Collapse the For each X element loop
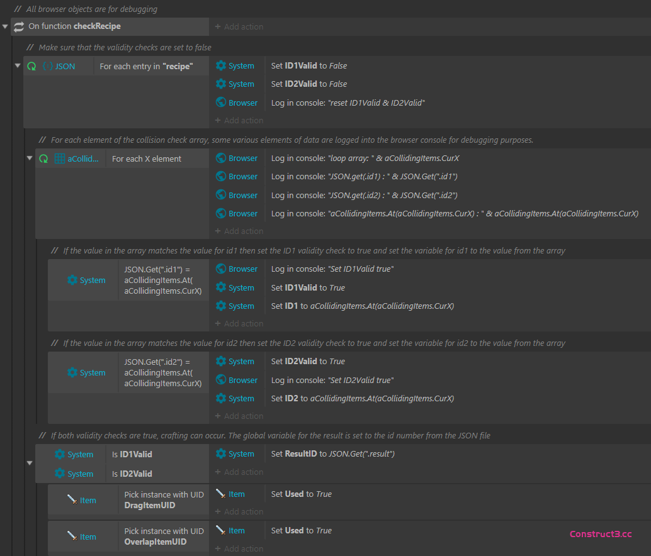651x556 pixels. tap(30, 158)
